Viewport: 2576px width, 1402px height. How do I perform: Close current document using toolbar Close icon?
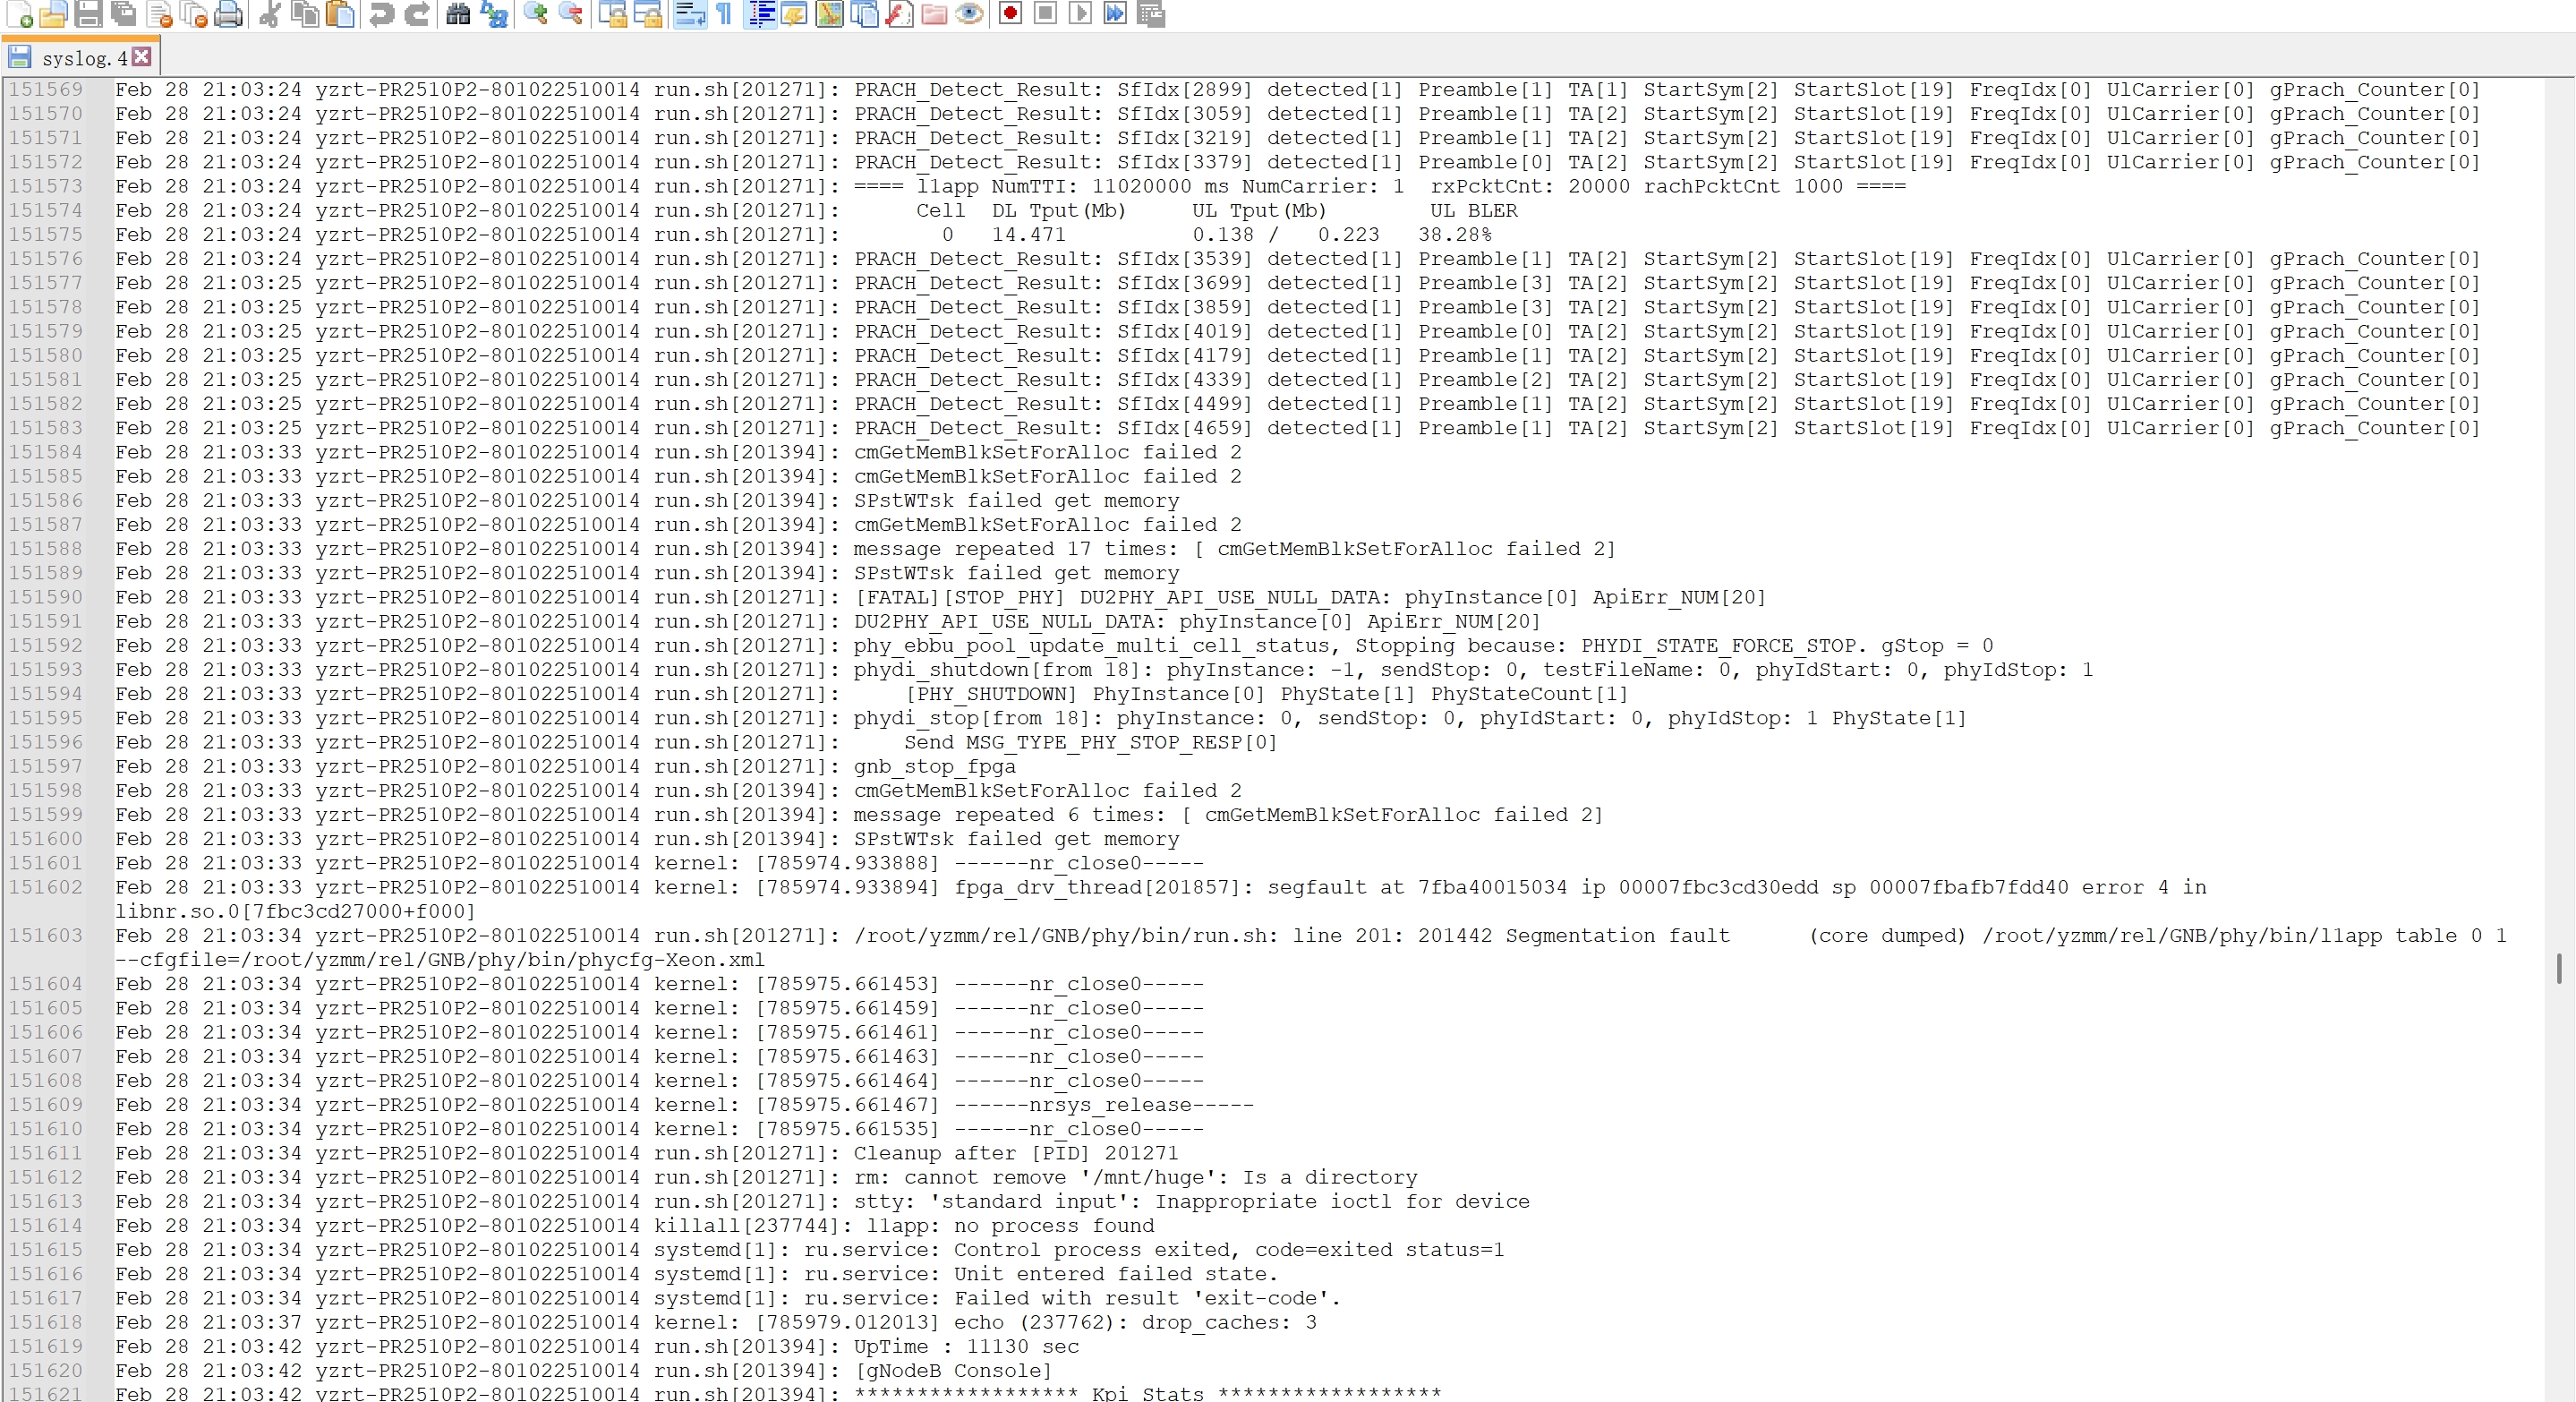click(159, 14)
